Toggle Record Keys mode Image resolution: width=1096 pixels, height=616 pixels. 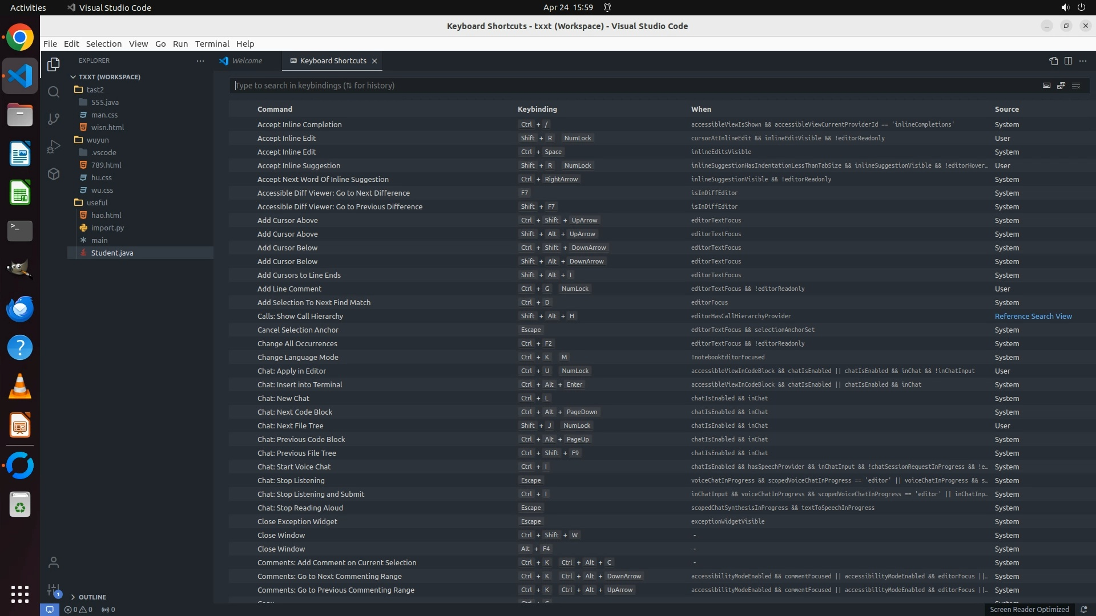(1046, 86)
